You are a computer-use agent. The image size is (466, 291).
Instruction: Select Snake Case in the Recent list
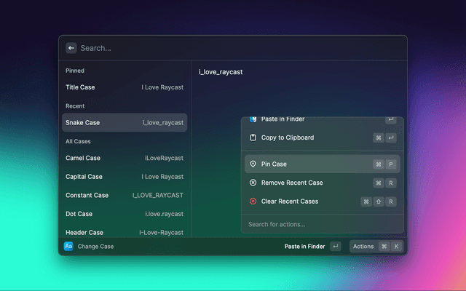coord(125,123)
